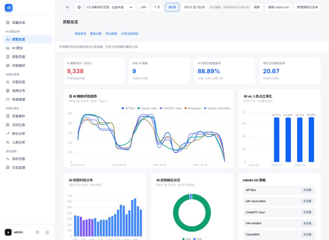
Task: Click the 抓取页面 document icon
Action: pyautogui.click(x=8, y=57)
